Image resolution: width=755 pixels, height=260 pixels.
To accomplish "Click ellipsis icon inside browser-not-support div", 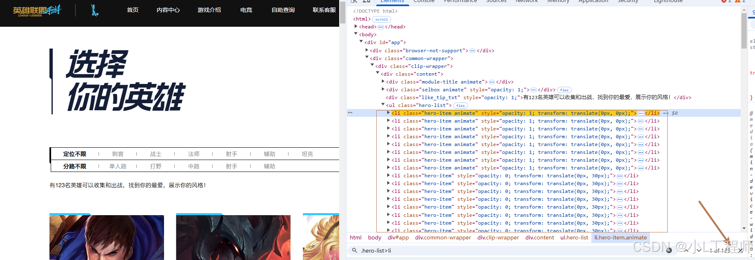I will click(472, 51).
